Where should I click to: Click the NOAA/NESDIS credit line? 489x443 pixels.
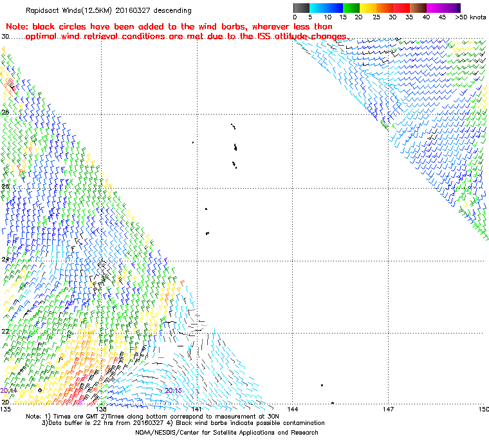pyautogui.click(x=226, y=433)
